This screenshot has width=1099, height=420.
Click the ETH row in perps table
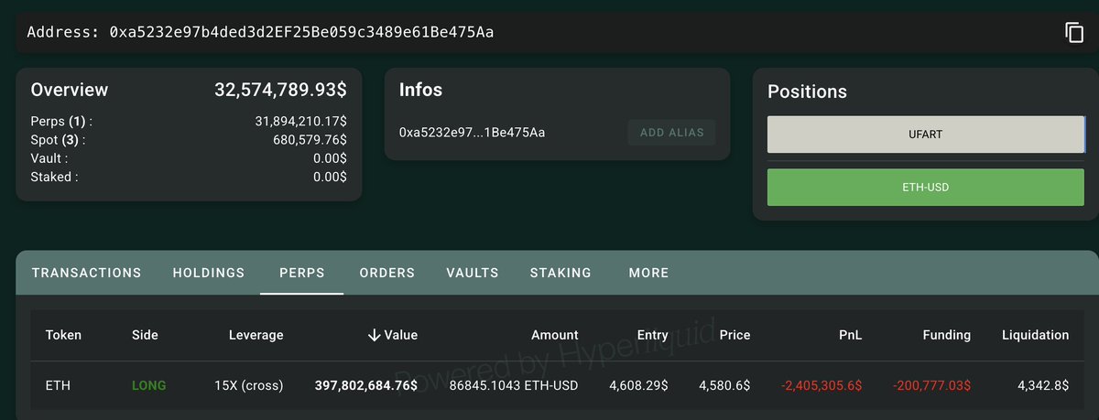pyautogui.click(x=557, y=385)
